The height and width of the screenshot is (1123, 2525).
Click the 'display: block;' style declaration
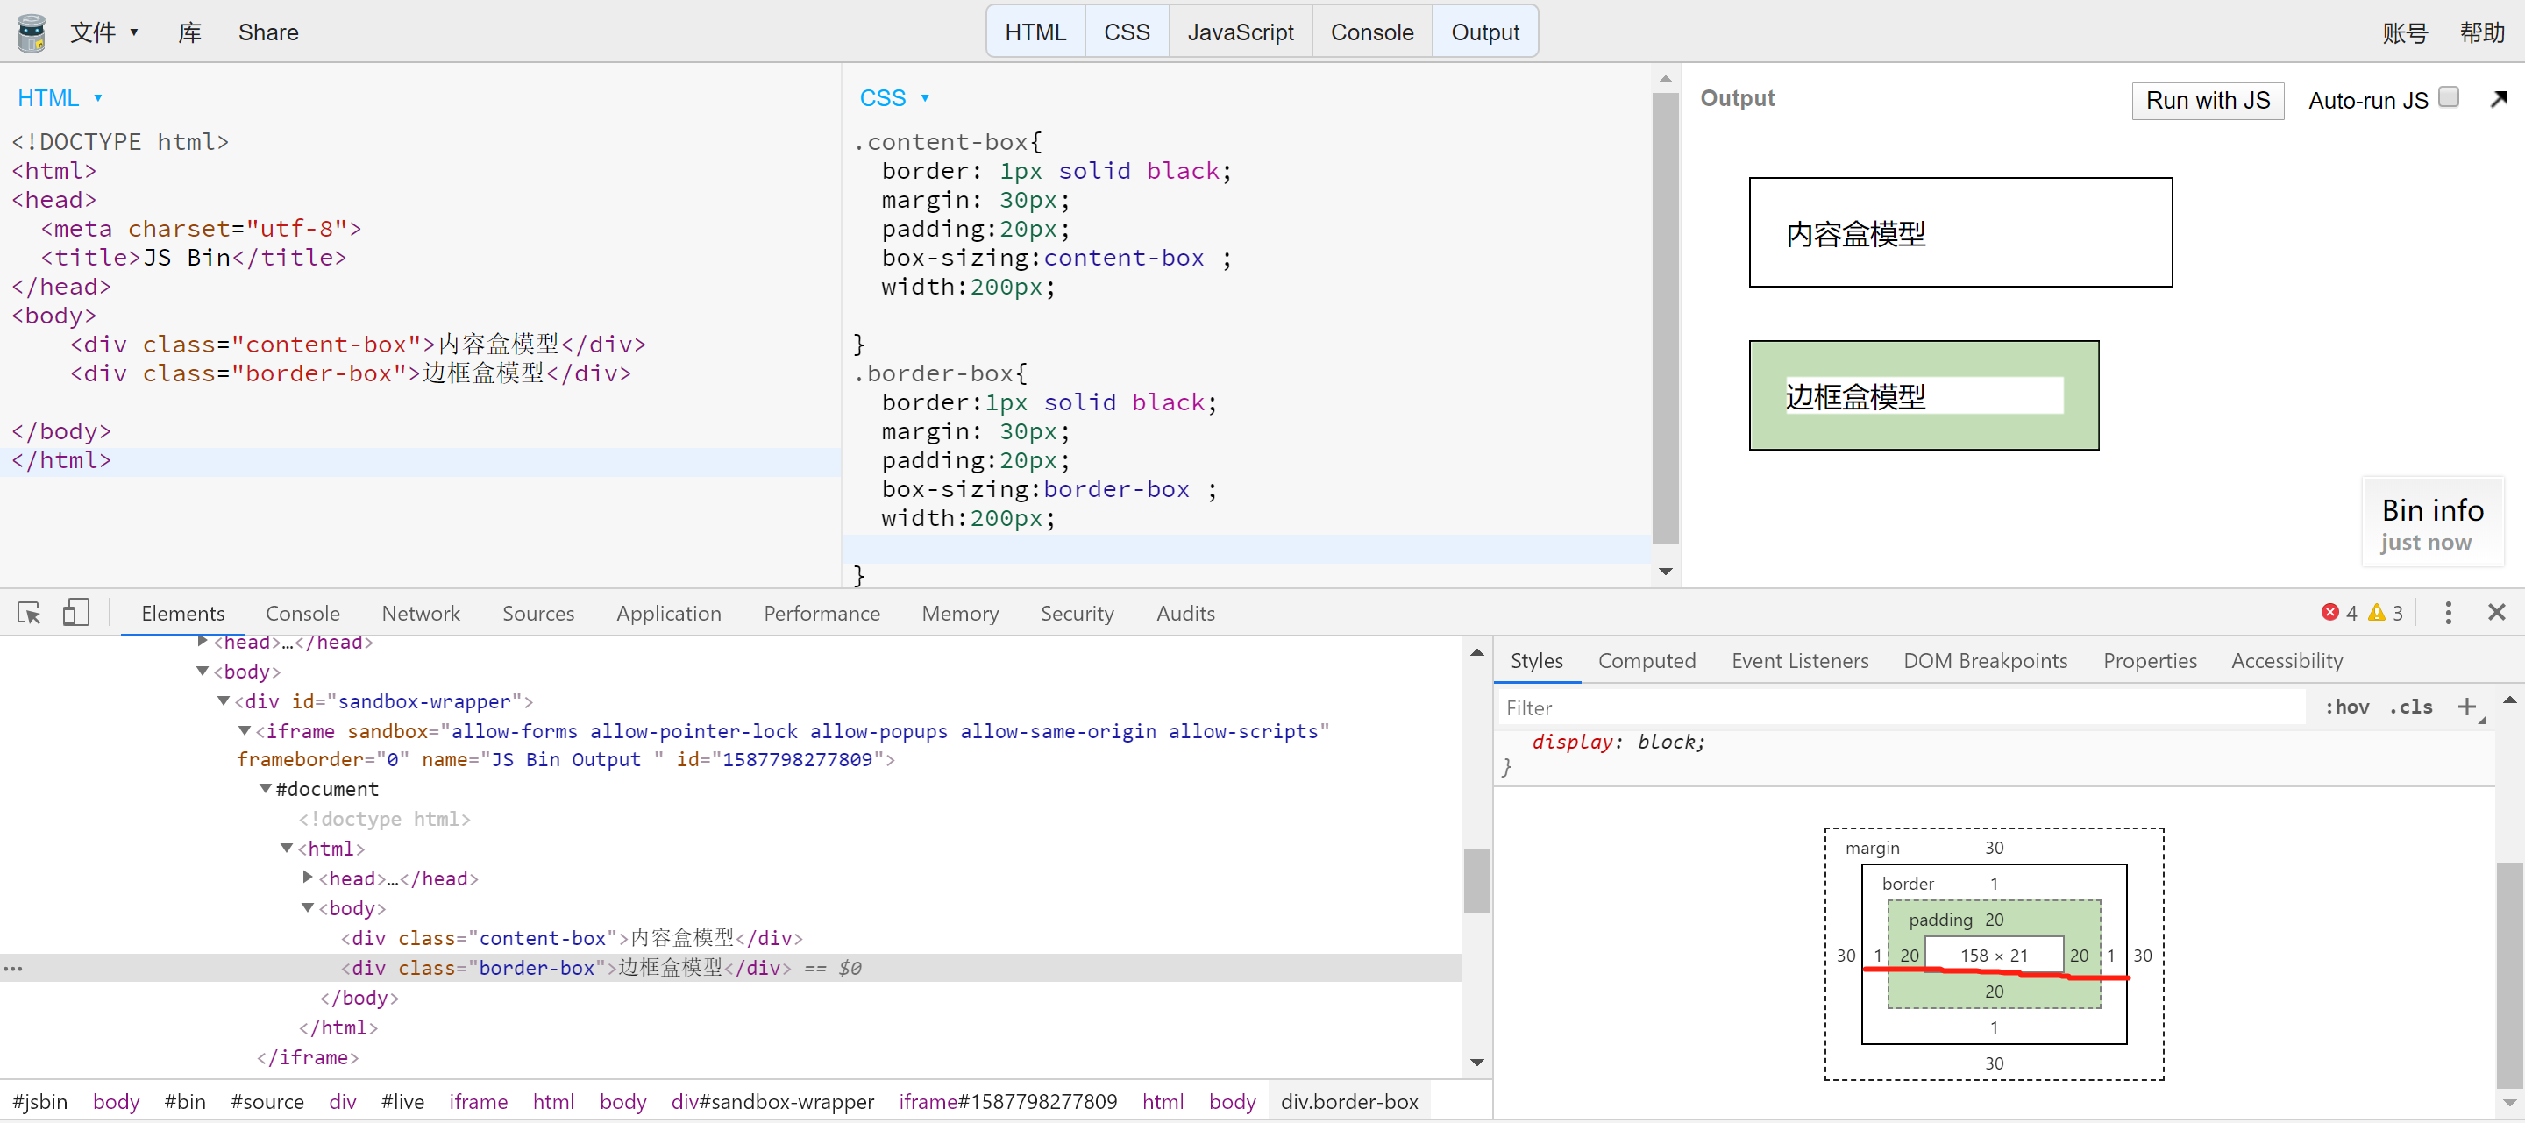[x=1618, y=741]
